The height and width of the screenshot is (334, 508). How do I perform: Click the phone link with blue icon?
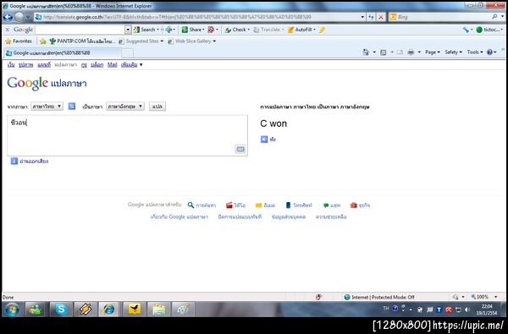(299, 205)
